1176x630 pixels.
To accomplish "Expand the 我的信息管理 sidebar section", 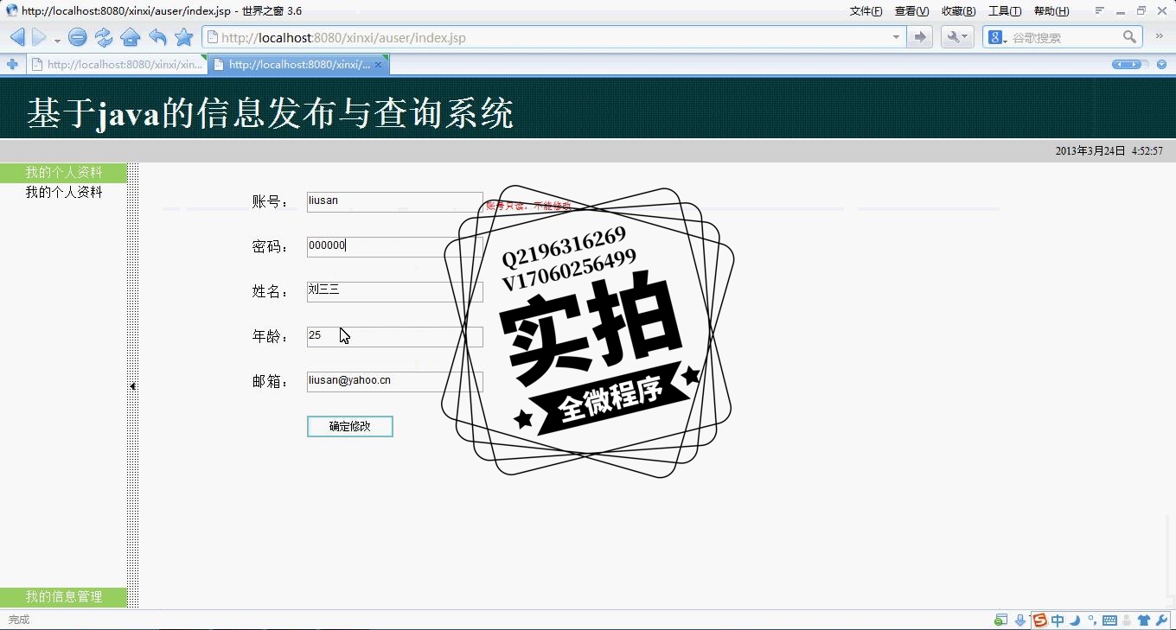I will pyautogui.click(x=64, y=597).
